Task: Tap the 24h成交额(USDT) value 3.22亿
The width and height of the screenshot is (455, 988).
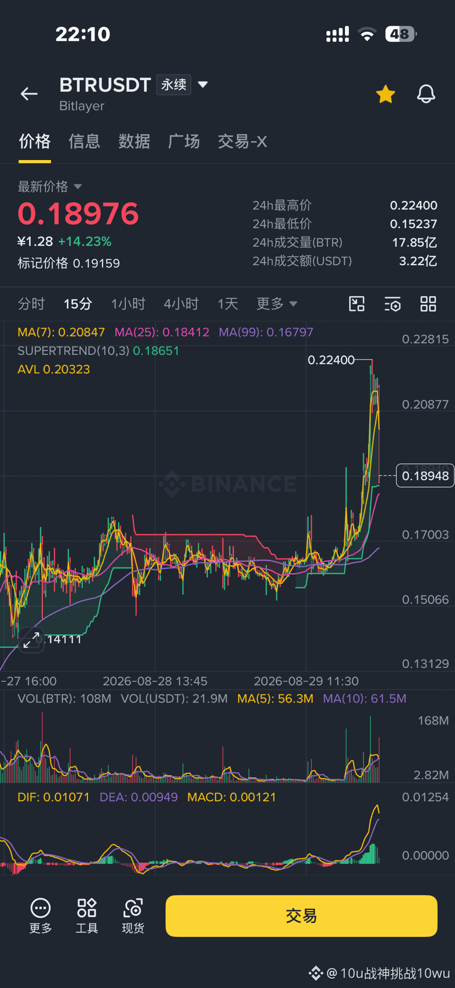Action: coord(418,261)
